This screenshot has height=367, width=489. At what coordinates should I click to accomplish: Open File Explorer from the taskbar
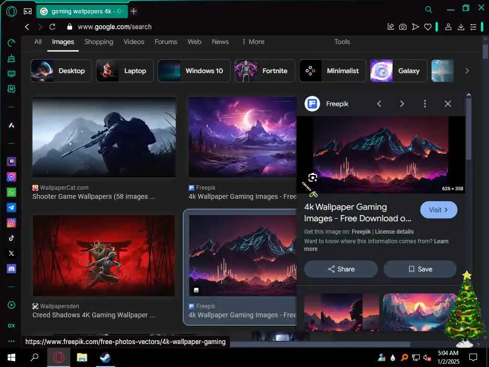click(x=82, y=357)
